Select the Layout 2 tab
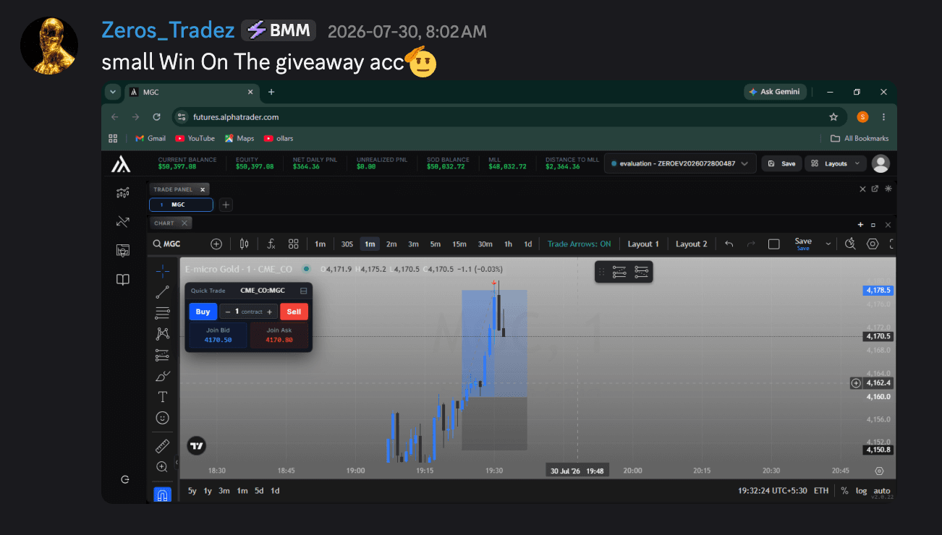The height and width of the screenshot is (535, 942). point(692,244)
